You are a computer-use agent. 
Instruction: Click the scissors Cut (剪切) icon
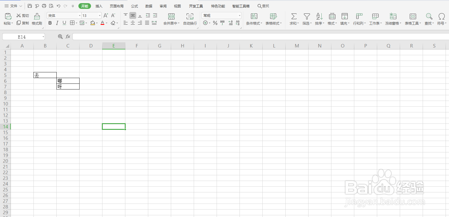point(19,15)
